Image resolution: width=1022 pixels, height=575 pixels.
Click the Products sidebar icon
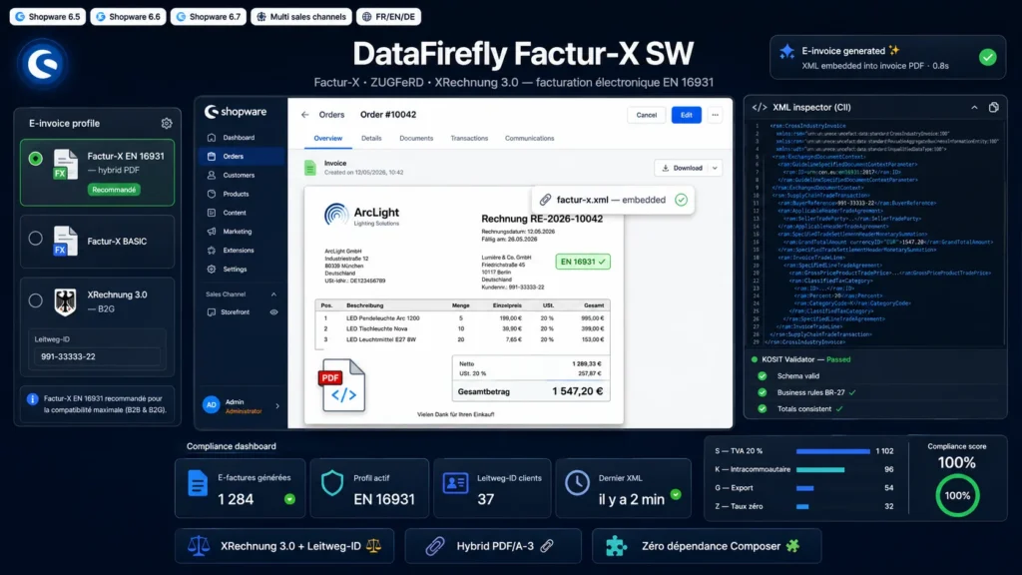[x=212, y=194]
